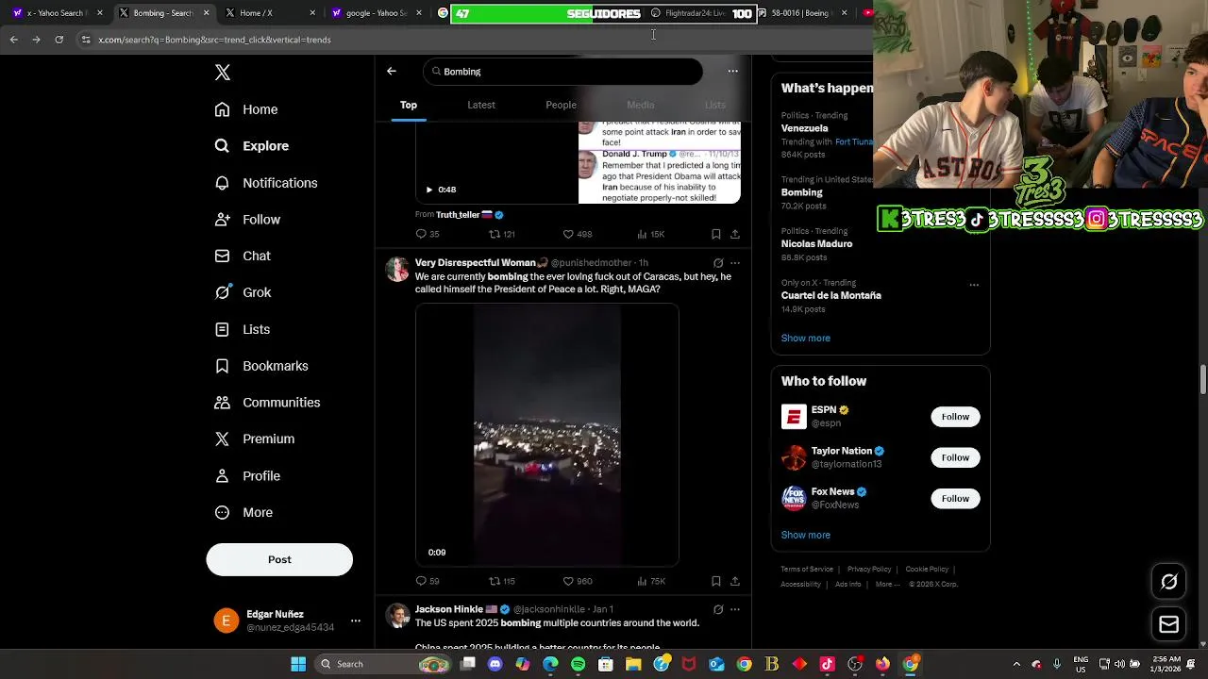Open Spotify from the taskbar
1208x679 pixels.
click(x=578, y=664)
